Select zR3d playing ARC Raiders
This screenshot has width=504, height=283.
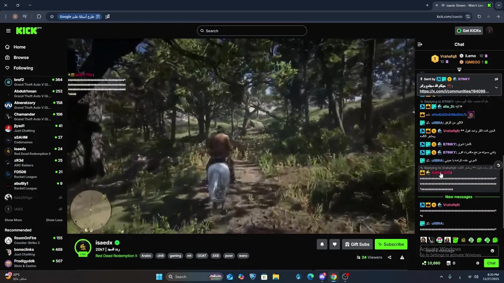click(33, 163)
